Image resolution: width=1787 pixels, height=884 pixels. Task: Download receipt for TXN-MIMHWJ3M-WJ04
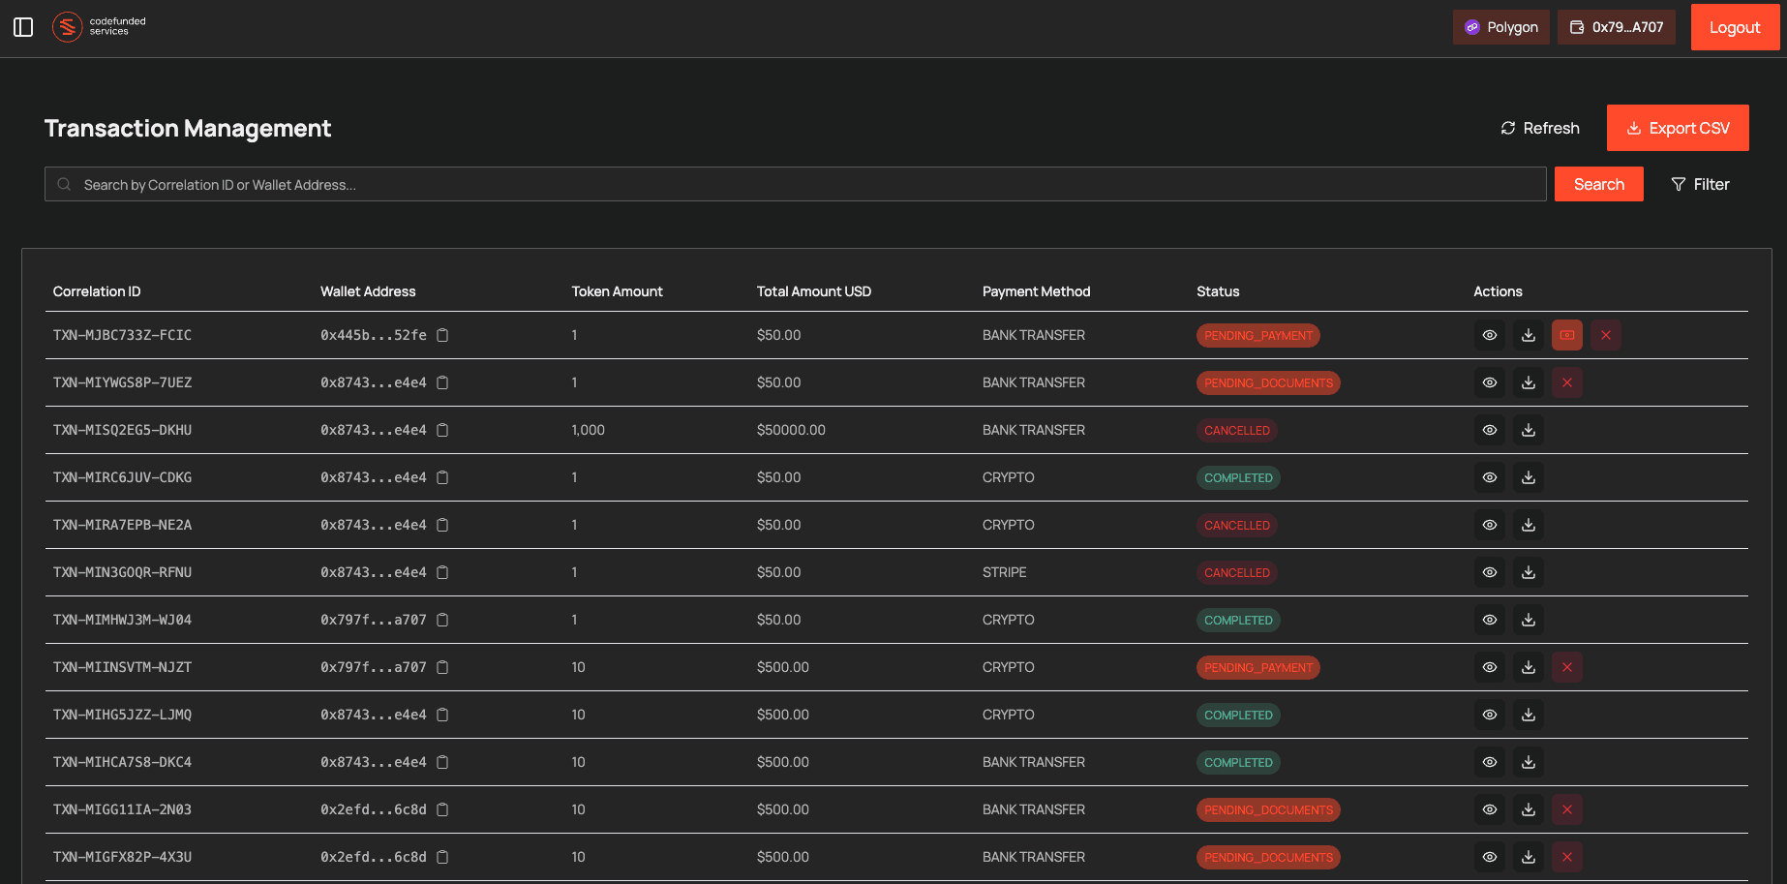[x=1529, y=620]
